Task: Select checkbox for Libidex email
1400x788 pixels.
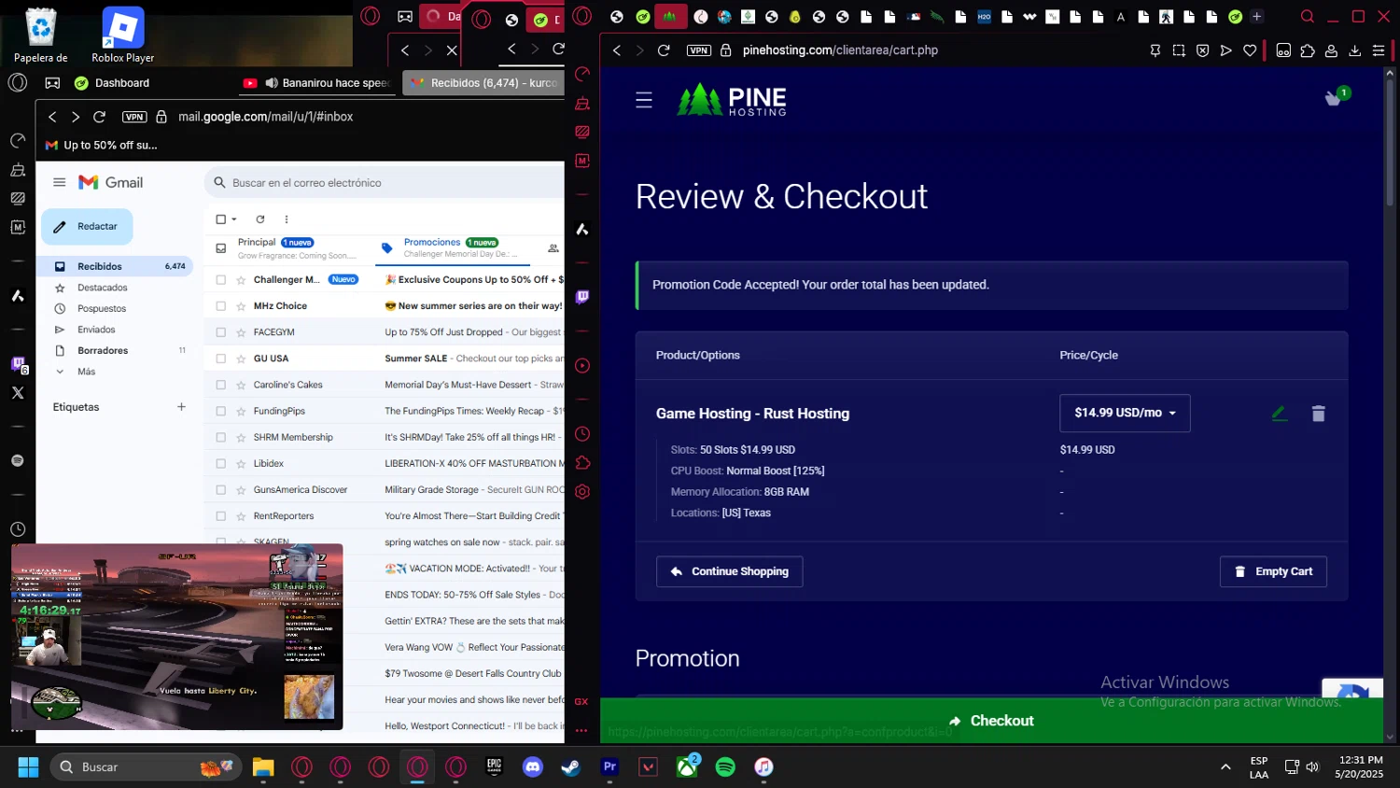Action: 221,463
